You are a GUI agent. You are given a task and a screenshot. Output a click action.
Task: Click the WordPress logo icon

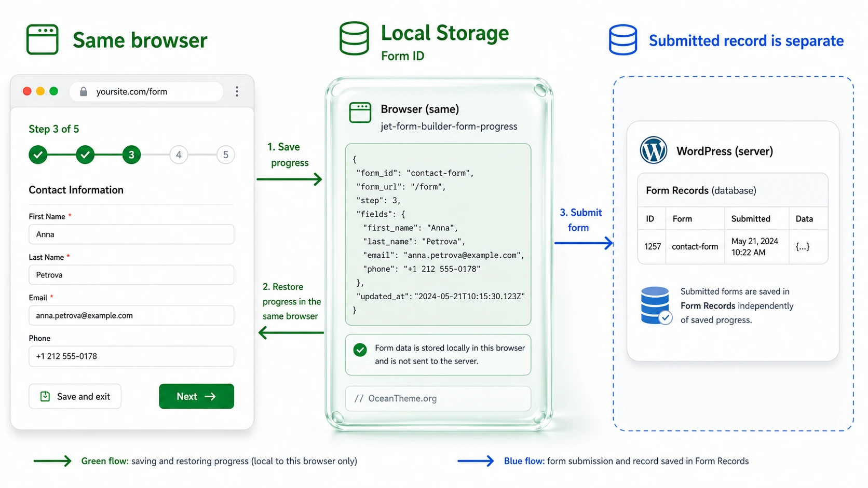pos(654,150)
